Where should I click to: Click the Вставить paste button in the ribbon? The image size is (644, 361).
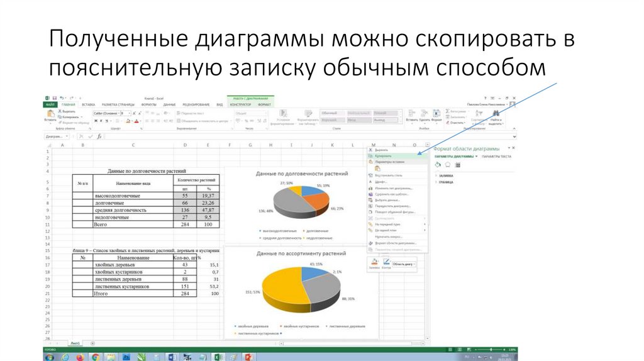[x=50, y=116]
